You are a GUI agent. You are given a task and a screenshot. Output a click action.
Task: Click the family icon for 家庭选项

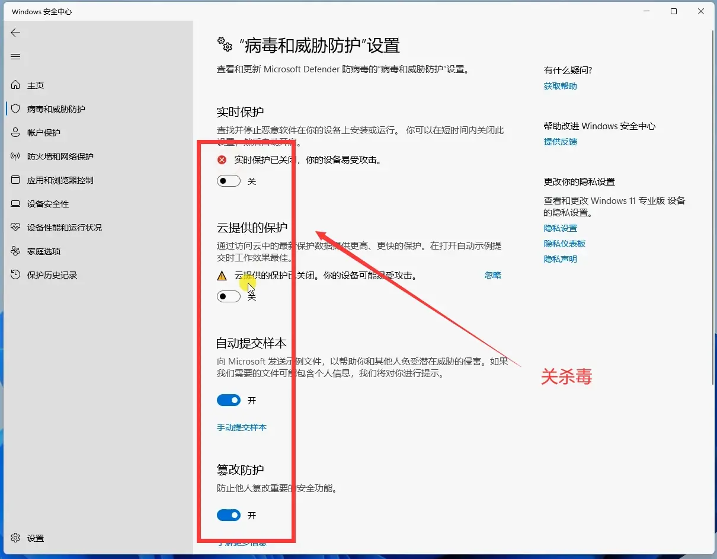pos(15,251)
